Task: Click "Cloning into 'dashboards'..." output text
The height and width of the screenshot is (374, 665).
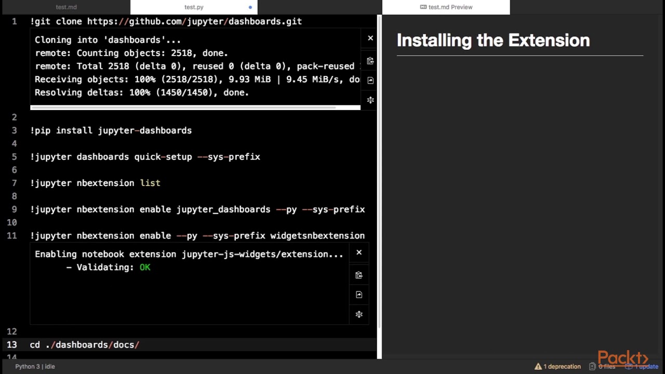Action: pyautogui.click(x=108, y=40)
